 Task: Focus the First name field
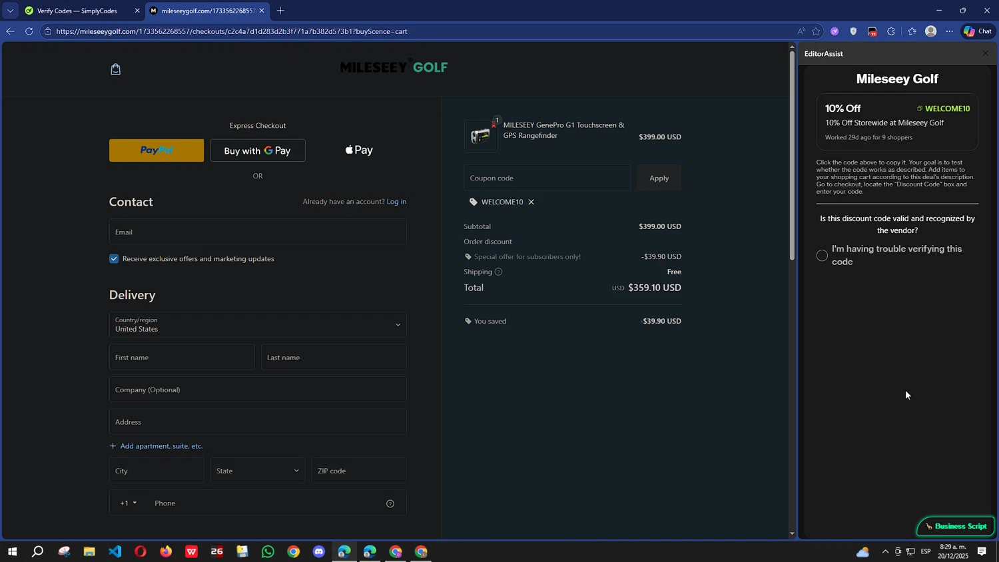pos(182,358)
